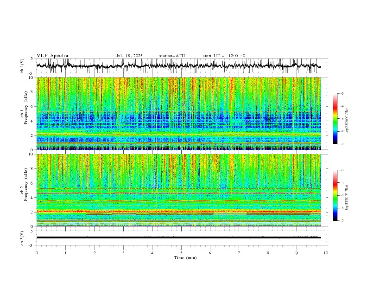Screen dimensions: 367x284
Task: Click the 'station=ATH' label
Action: 172,56
